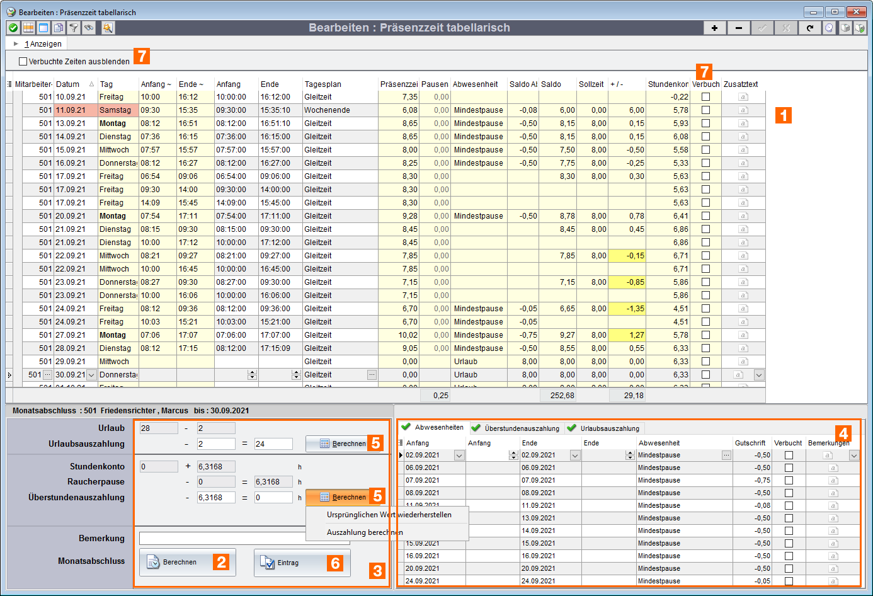This screenshot has height=596, width=873.
Task: Click ellipsis button next to Mindestpause in 02.09.2021 row
Action: click(x=726, y=455)
